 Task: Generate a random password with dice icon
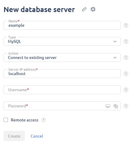tap(116, 106)
